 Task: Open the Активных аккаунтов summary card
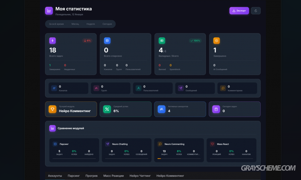(x=180, y=109)
